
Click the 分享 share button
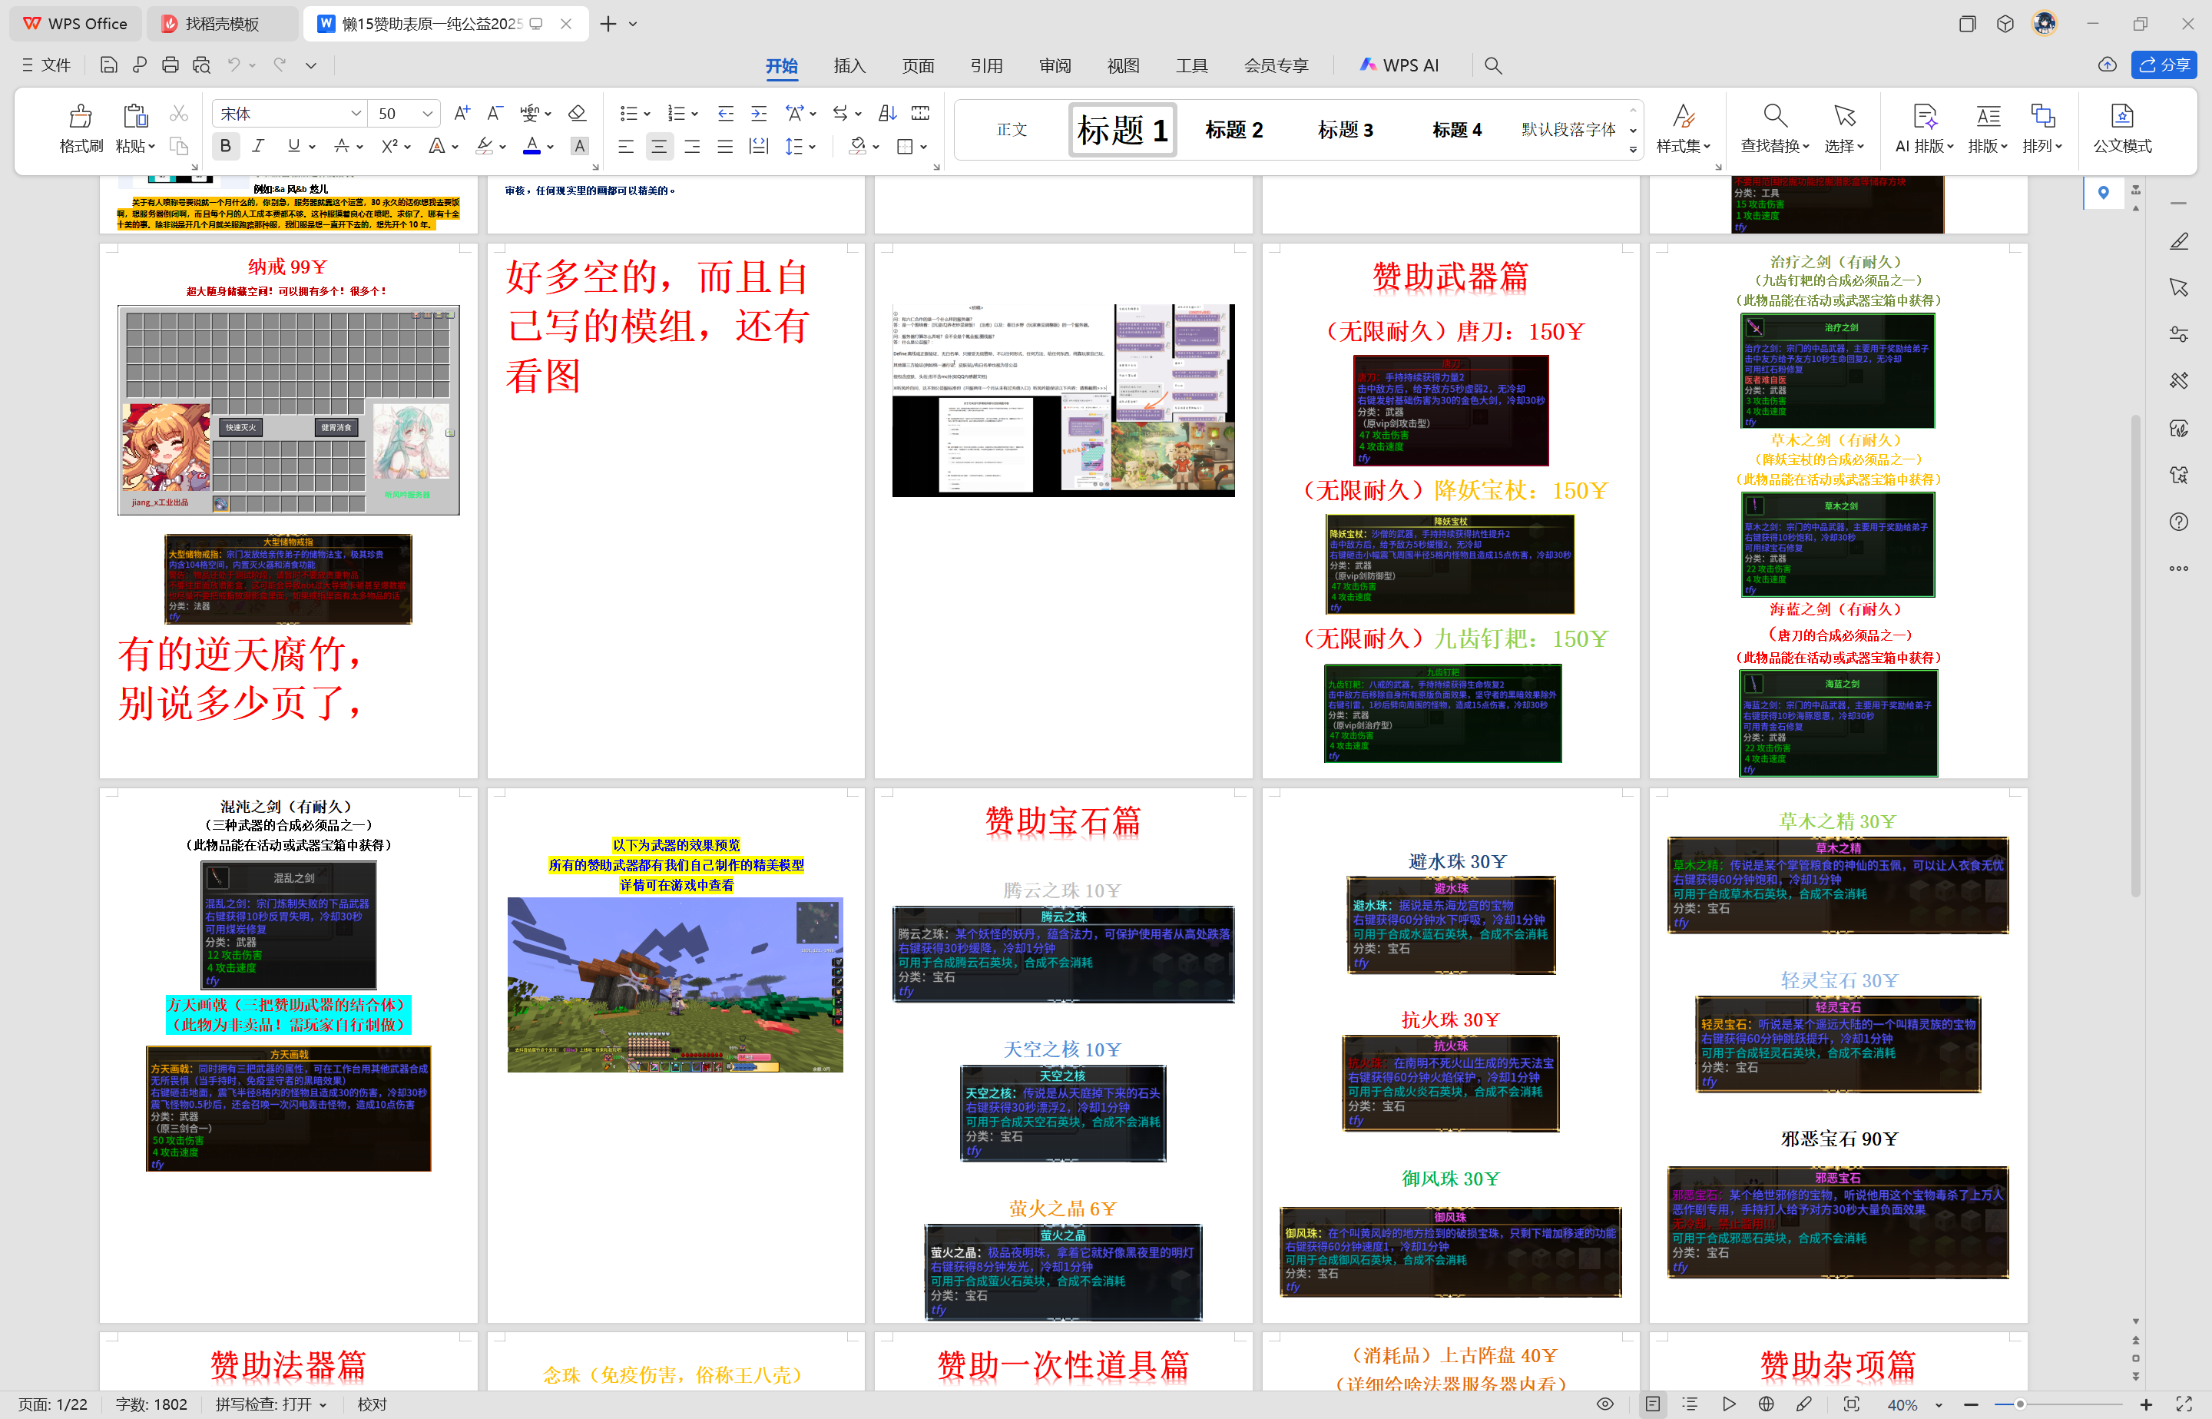[2164, 65]
